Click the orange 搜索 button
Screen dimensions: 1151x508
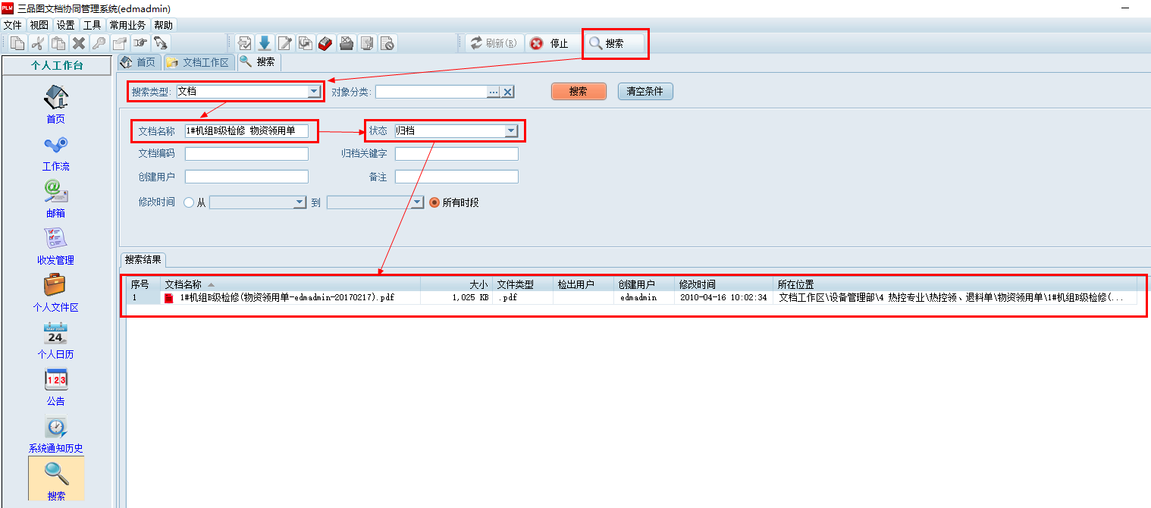(x=578, y=91)
